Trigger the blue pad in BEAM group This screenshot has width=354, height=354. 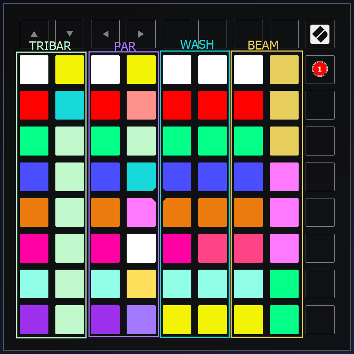point(248,177)
